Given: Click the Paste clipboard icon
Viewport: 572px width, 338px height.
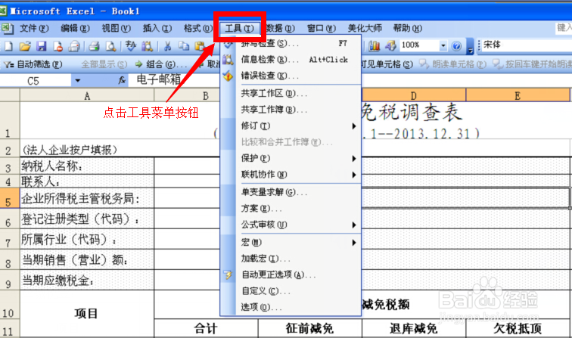Looking at the screenshot, I should 199,46.
